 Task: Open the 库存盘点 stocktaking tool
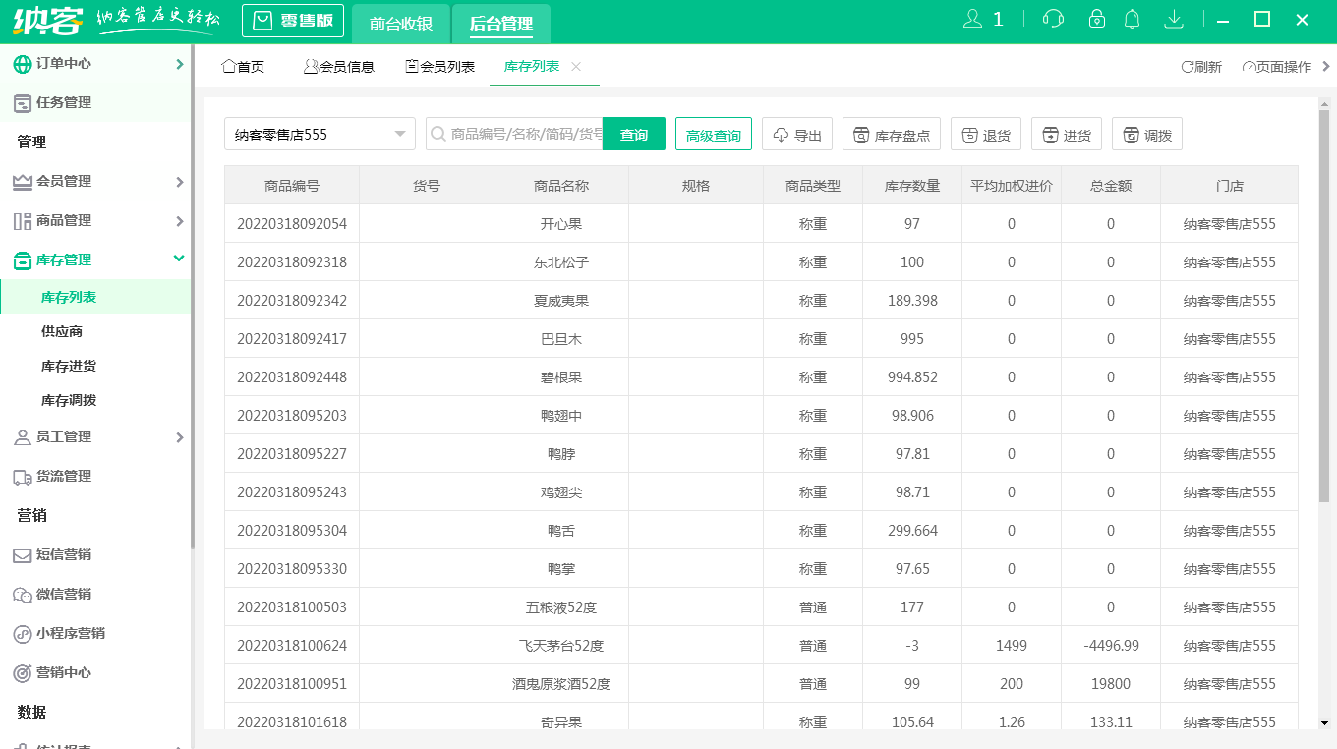pos(891,134)
